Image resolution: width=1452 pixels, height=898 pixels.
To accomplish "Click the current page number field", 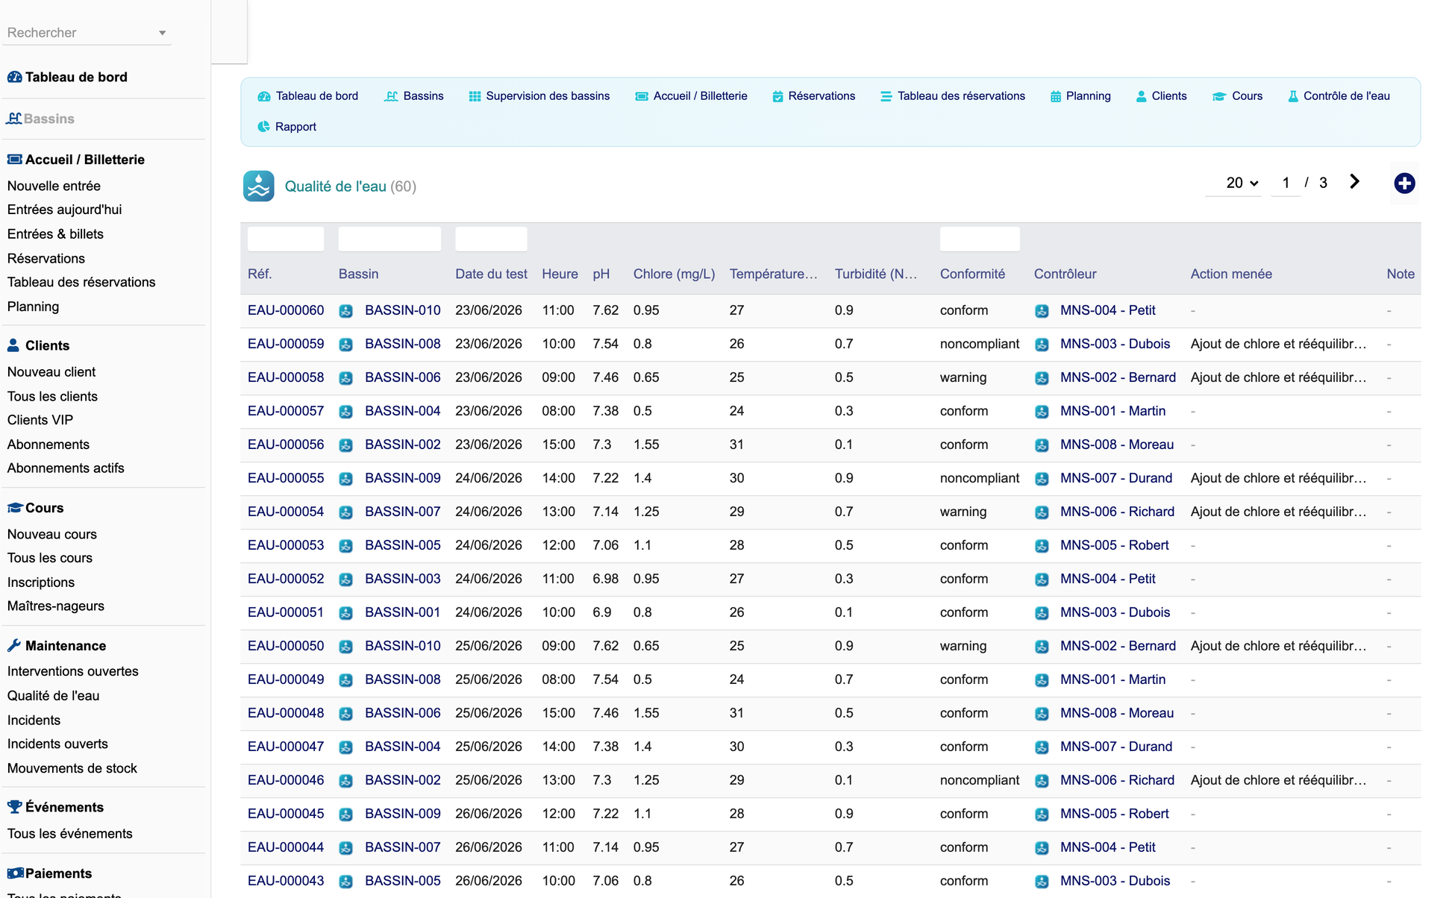I will (x=1286, y=183).
